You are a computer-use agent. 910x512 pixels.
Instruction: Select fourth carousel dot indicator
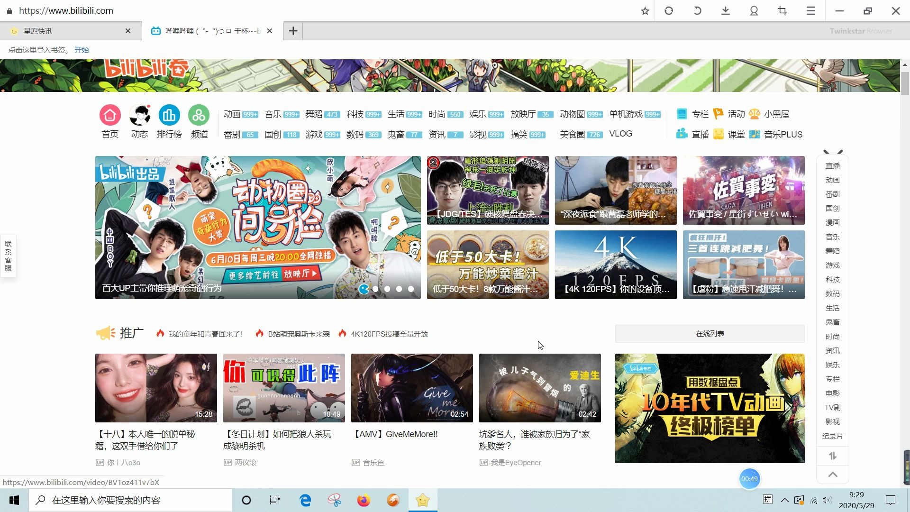(399, 289)
